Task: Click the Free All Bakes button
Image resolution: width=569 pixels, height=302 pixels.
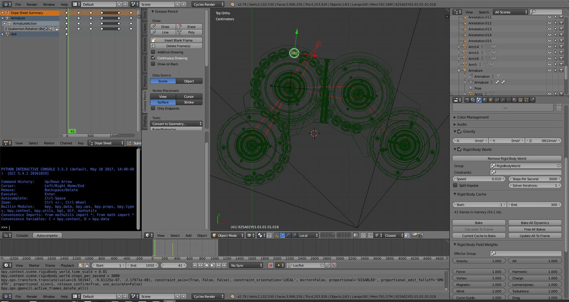Action: pyautogui.click(x=535, y=229)
